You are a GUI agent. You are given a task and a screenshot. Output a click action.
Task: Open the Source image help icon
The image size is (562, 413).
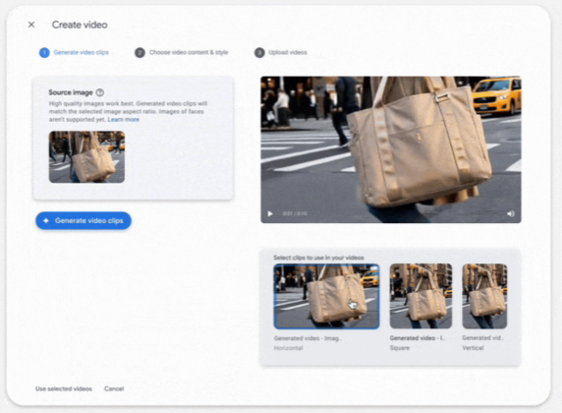click(100, 92)
